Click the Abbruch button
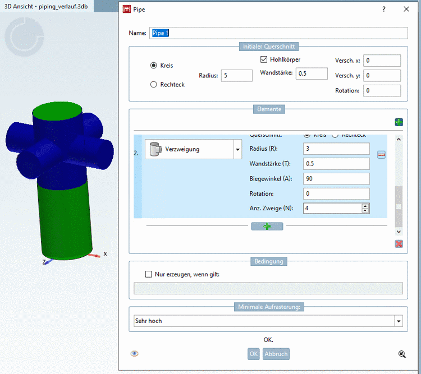Screen dimensions: 421x374 coord(276,354)
